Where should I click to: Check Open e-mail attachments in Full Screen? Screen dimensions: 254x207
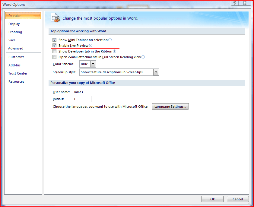(54, 57)
